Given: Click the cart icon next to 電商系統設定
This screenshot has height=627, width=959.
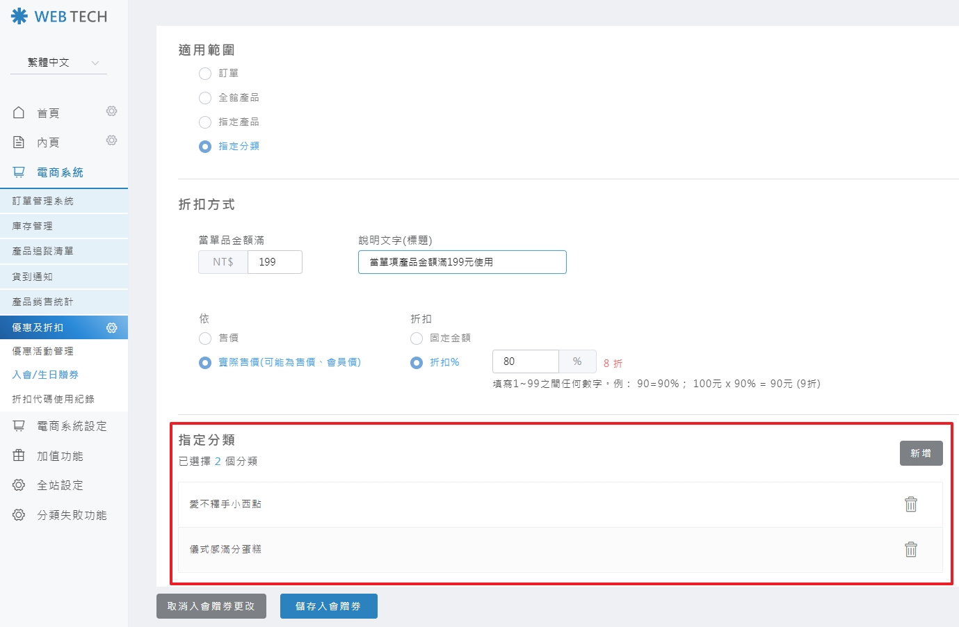Looking at the screenshot, I should point(19,425).
